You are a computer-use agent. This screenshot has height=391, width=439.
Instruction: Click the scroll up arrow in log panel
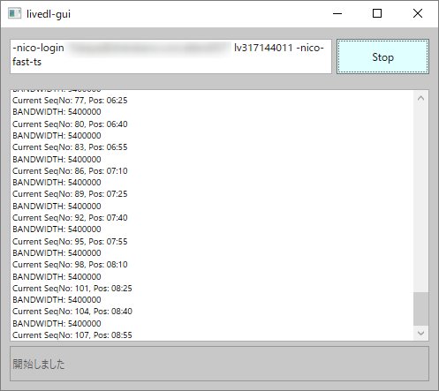(x=420, y=98)
